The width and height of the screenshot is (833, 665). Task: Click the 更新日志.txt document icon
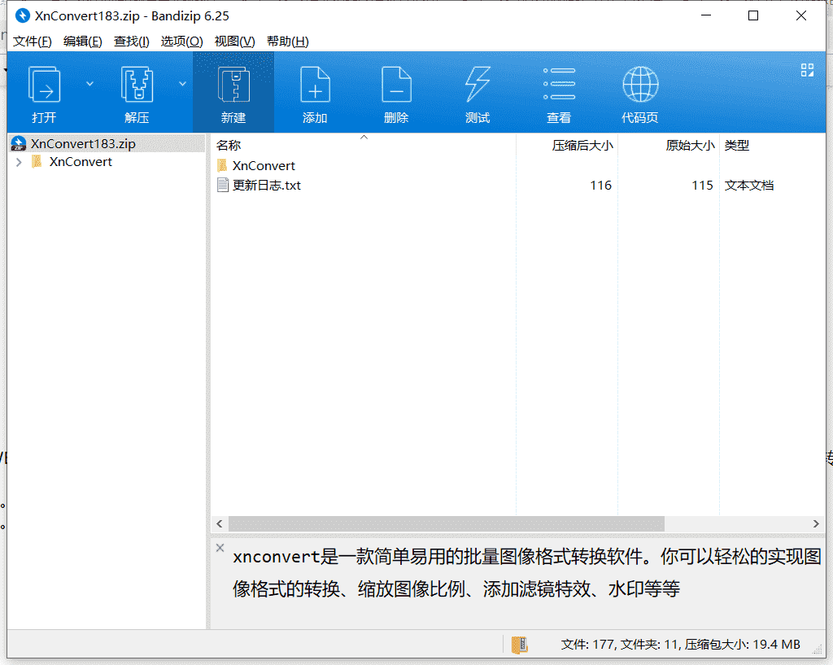tap(223, 185)
